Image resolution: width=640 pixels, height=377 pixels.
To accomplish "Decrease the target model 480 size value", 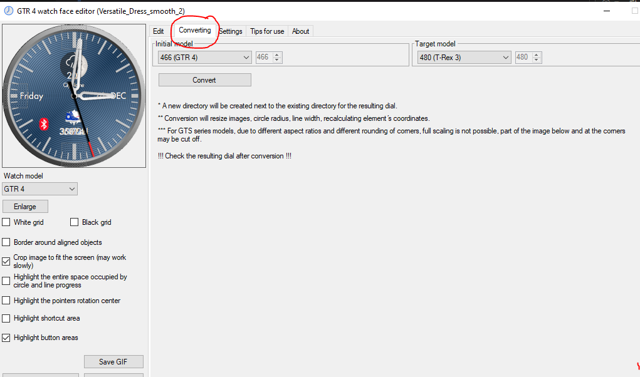I will [x=537, y=60].
